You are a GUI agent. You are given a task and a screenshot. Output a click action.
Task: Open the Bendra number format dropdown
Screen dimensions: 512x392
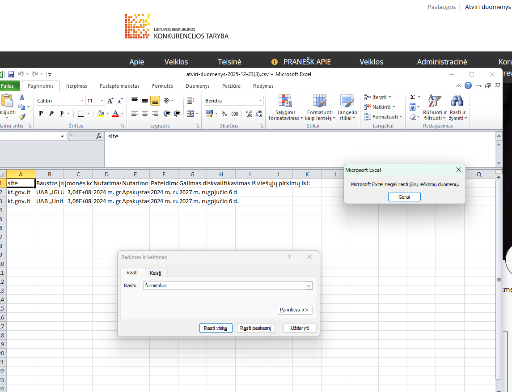pyautogui.click(x=260, y=101)
